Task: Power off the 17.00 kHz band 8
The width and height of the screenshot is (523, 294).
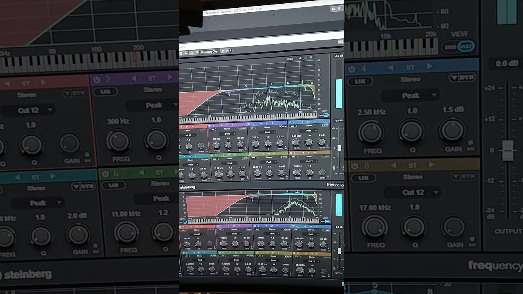Action: pyautogui.click(x=291, y=153)
